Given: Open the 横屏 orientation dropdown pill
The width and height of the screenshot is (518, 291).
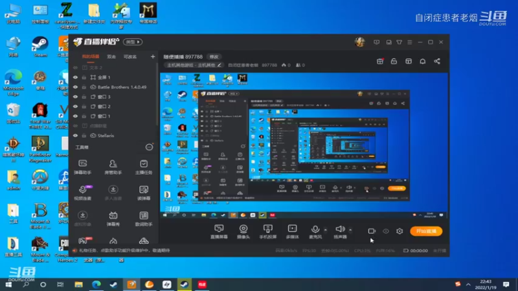Looking at the screenshot, I should [x=133, y=42].
